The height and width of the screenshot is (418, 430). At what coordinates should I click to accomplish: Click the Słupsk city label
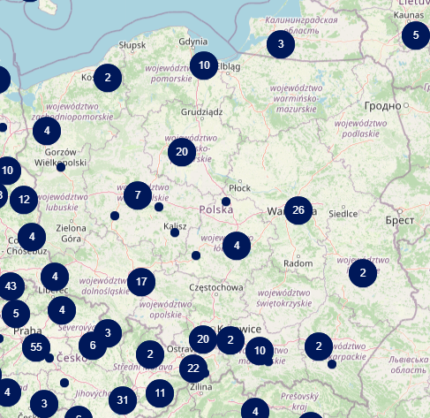(x=132, y=45)
